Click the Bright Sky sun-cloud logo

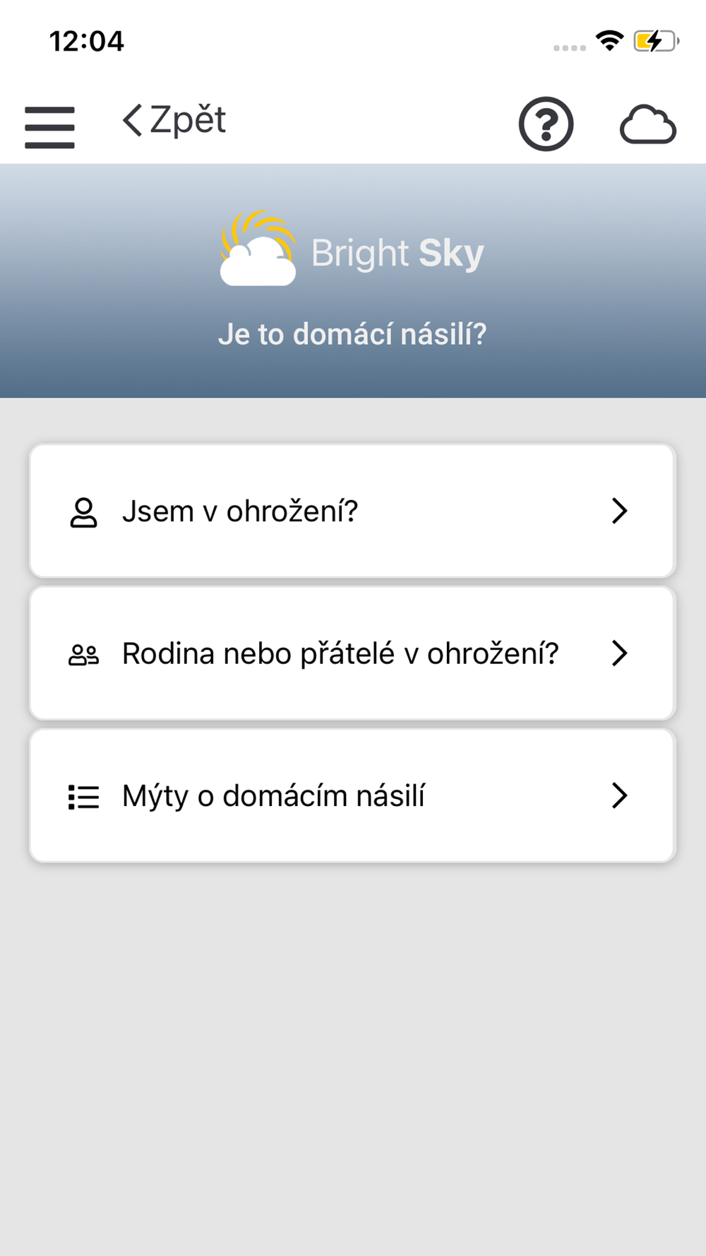click(x=258, y=249)
